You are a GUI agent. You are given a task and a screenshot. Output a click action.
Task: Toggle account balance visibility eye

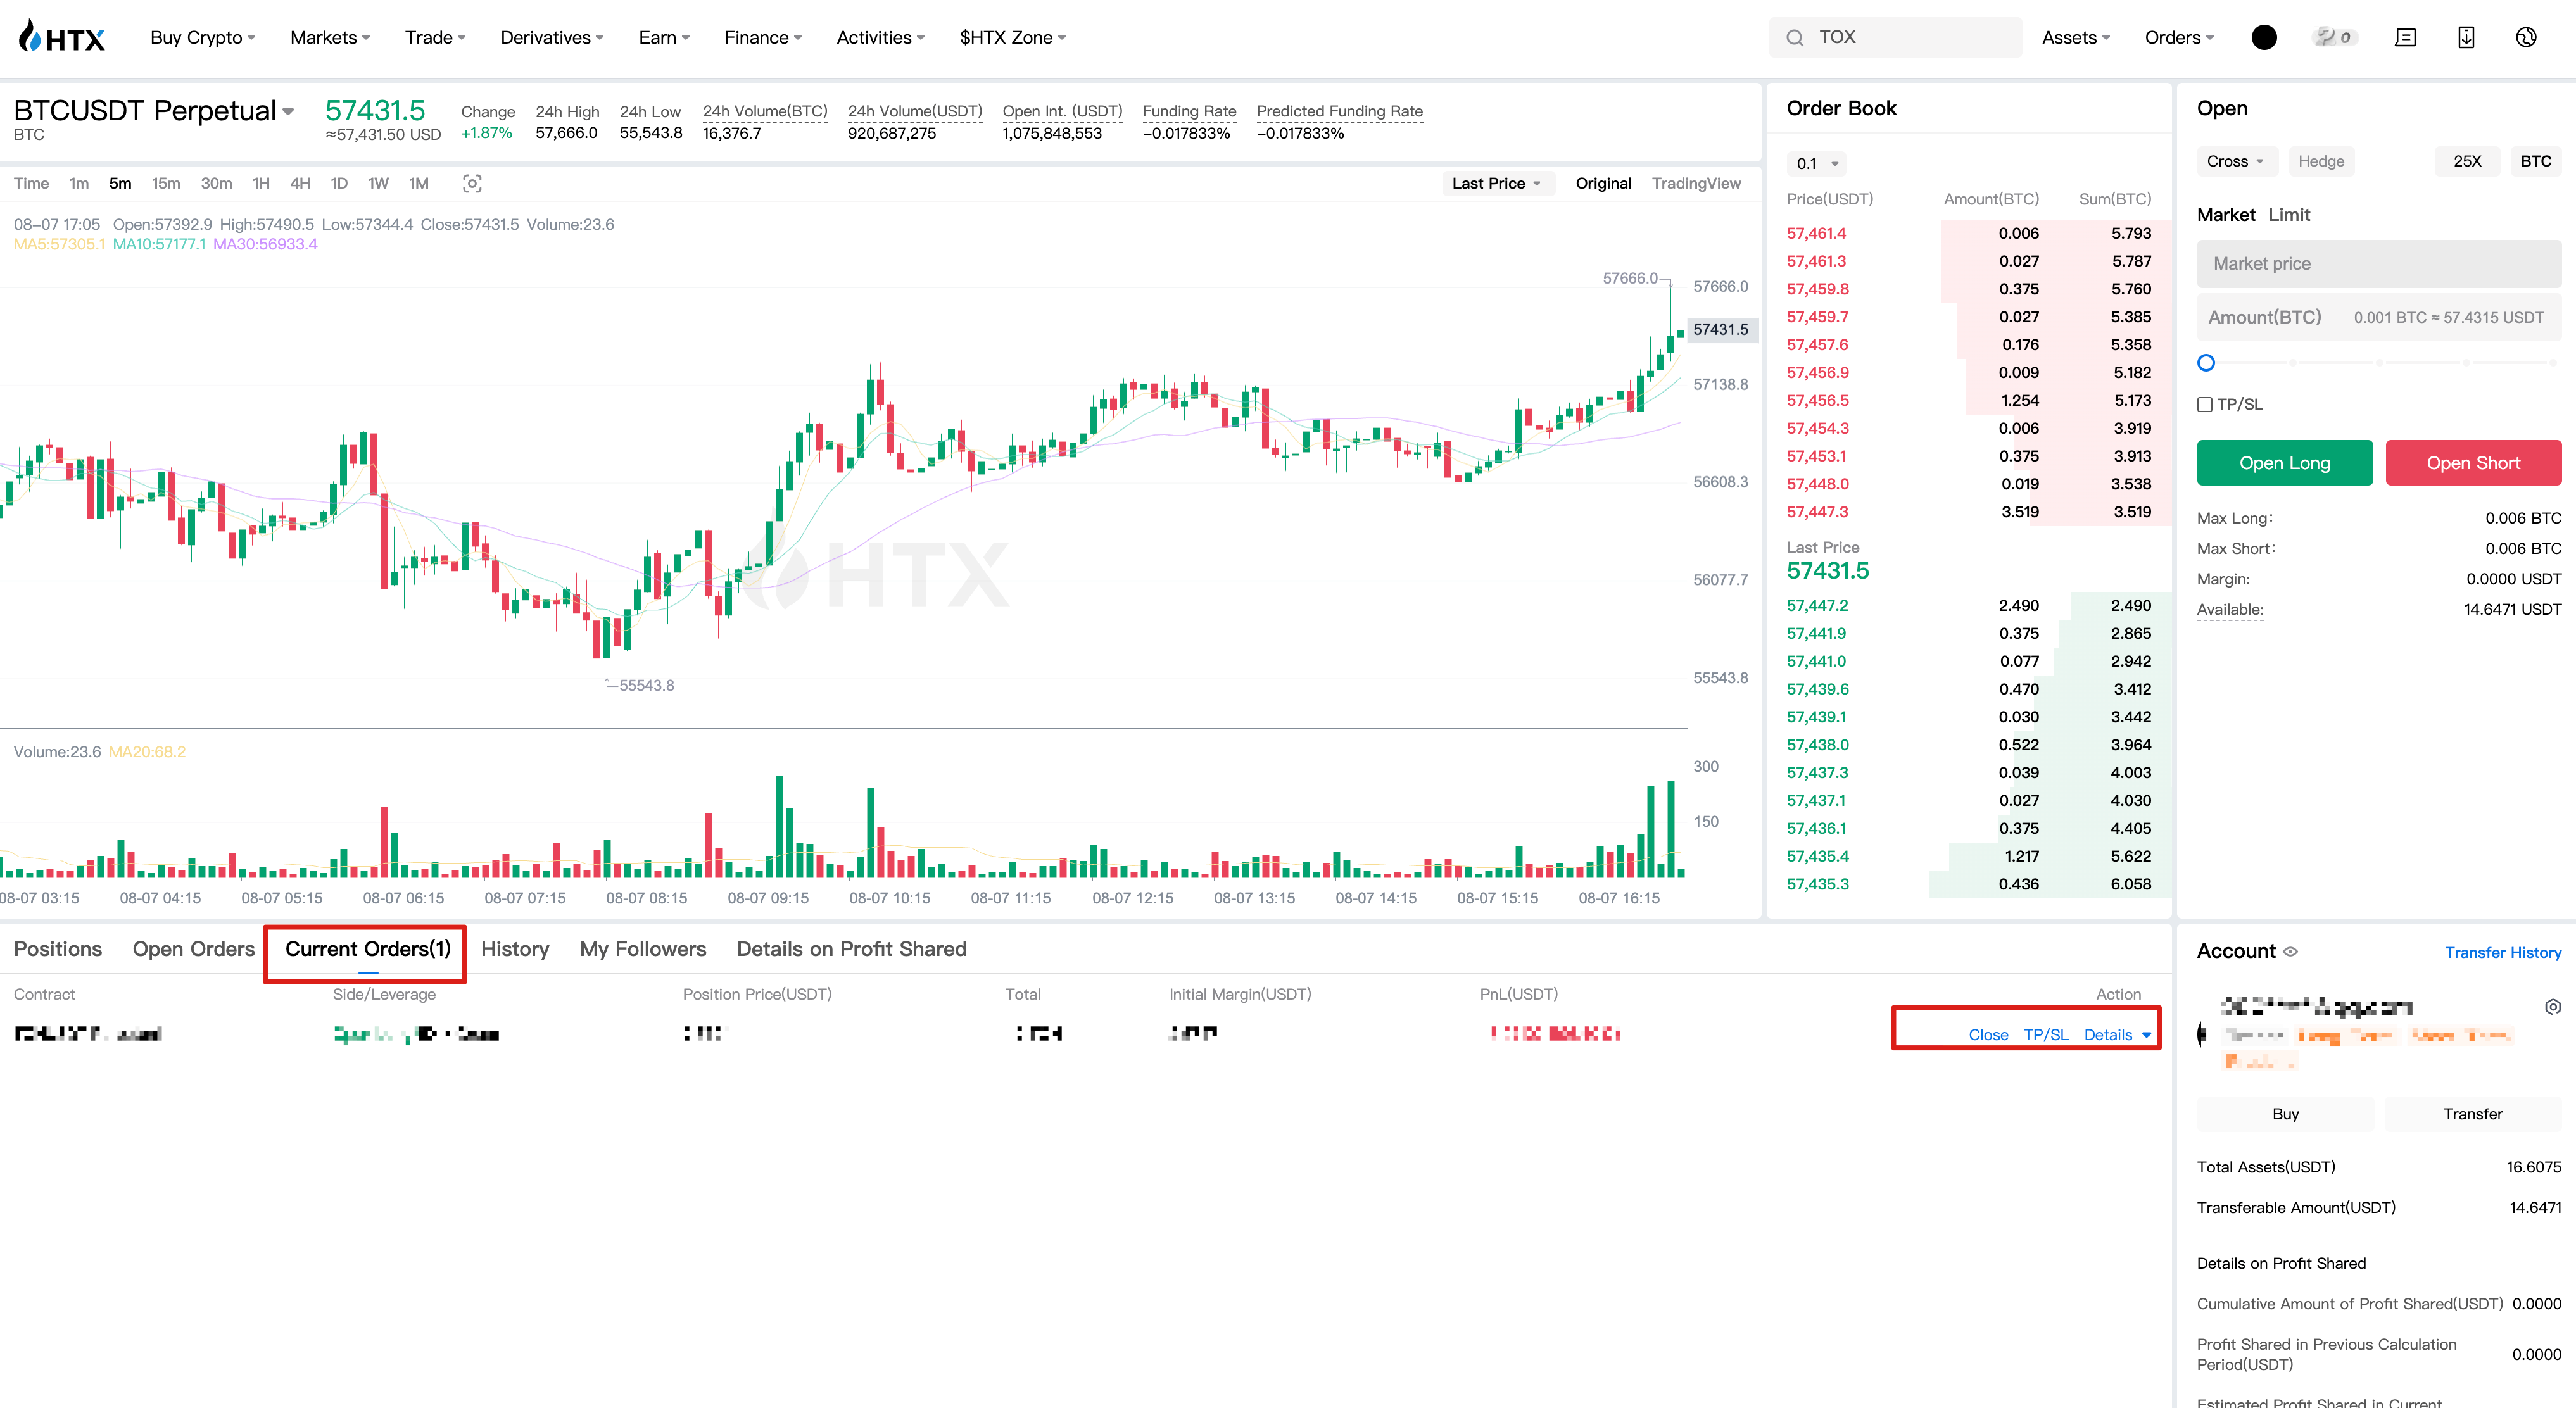(2291, 951)
